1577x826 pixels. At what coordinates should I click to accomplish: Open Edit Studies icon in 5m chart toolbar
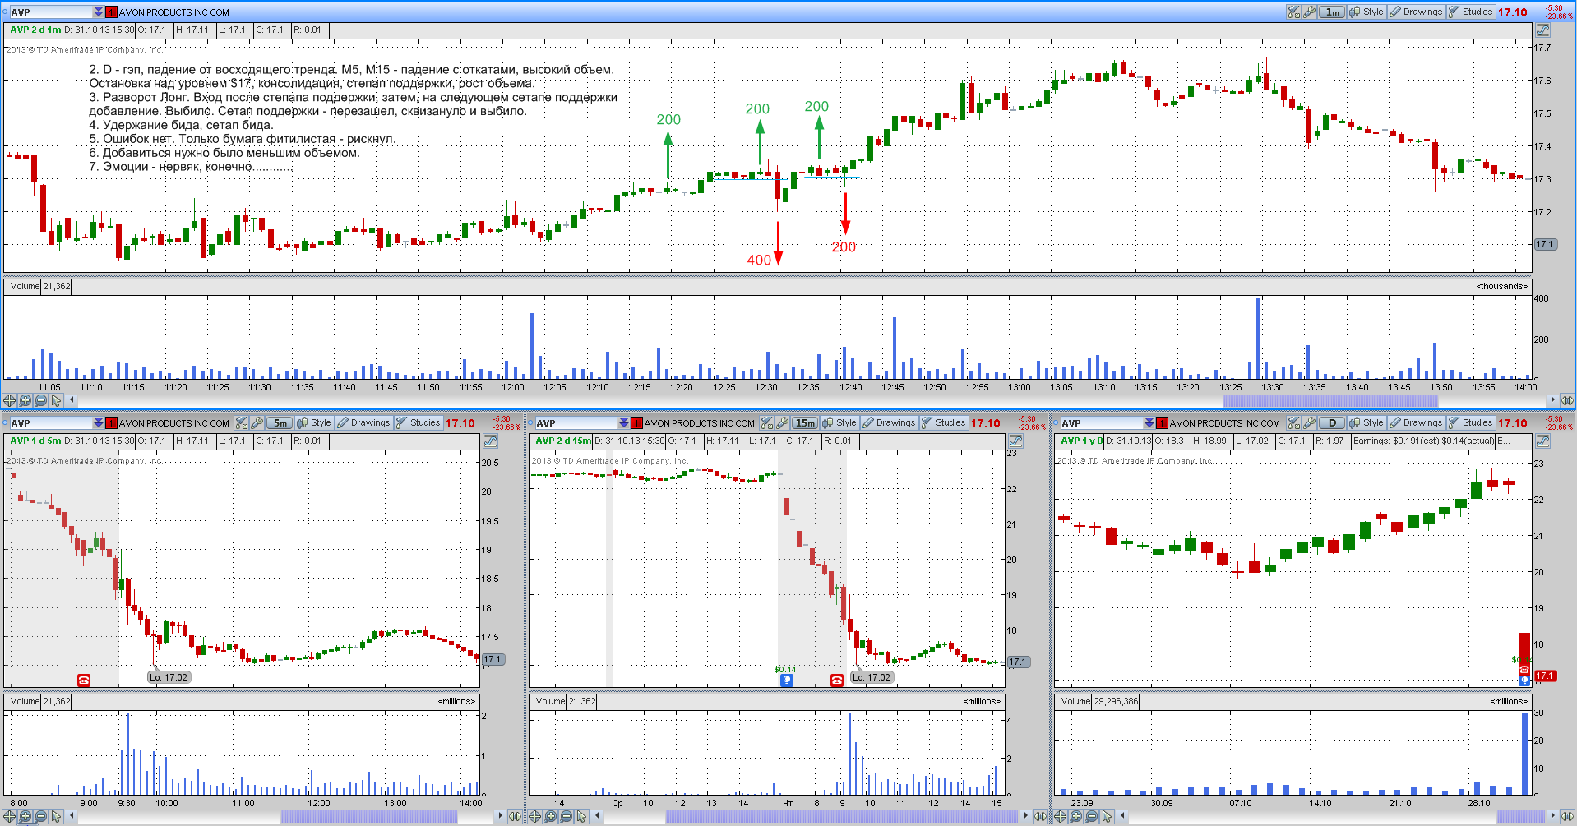tap(241, 422)
